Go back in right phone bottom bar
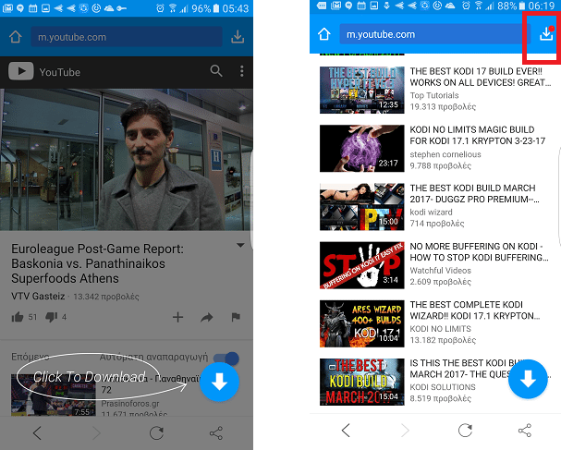Viewport: 561px width, 450px height. click(x=346, y=431)
